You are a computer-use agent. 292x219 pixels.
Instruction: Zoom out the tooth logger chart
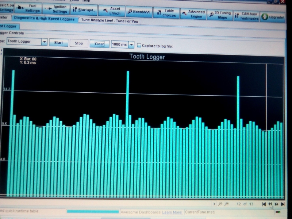pos(220,204)
